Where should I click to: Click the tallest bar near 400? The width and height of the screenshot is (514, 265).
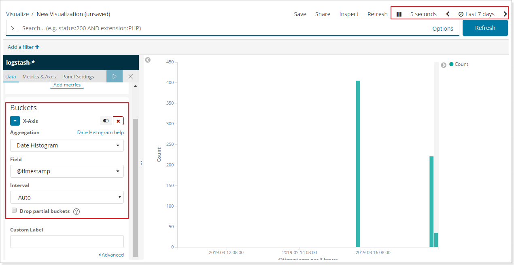358,164
